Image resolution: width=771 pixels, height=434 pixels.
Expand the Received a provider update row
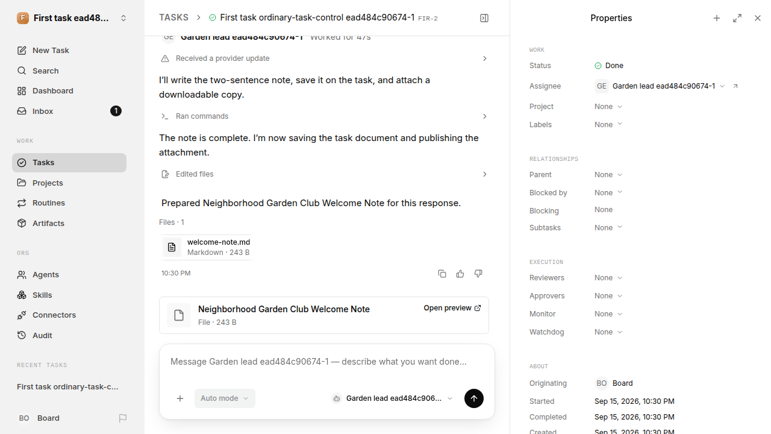324,58
